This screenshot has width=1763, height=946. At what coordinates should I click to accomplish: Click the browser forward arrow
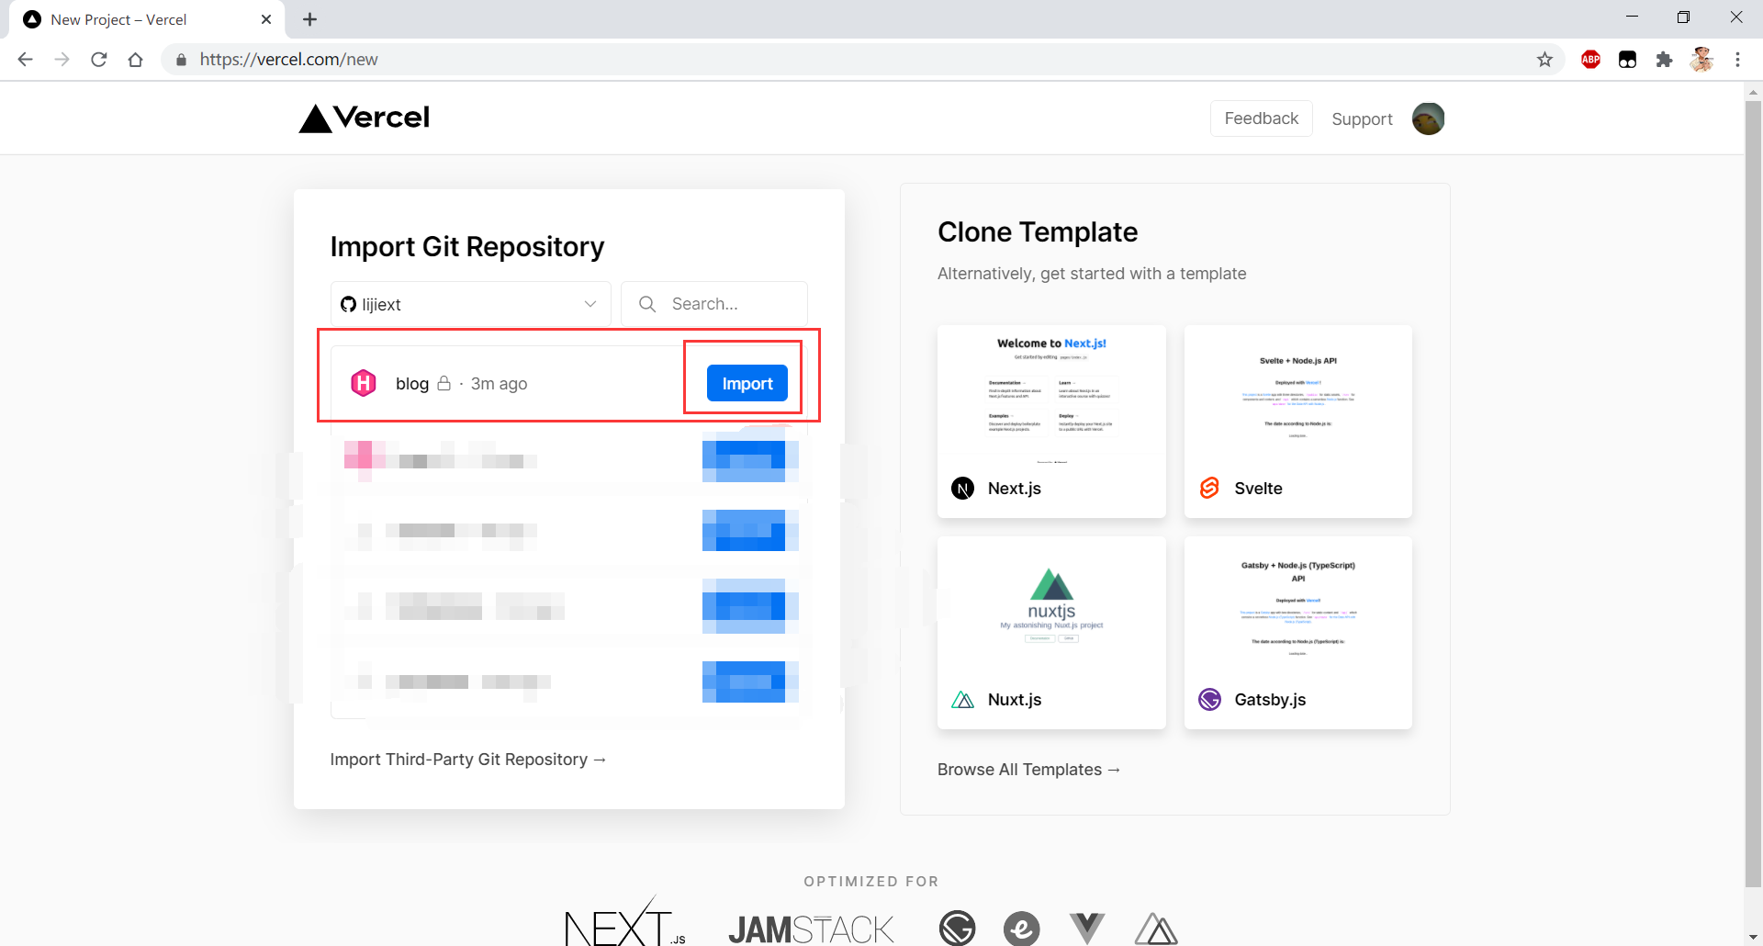pyautogui.click(x=62, y=60)
